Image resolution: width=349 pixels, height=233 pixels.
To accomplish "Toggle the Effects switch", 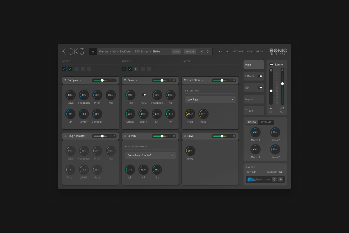I will [x=260, y=76].
